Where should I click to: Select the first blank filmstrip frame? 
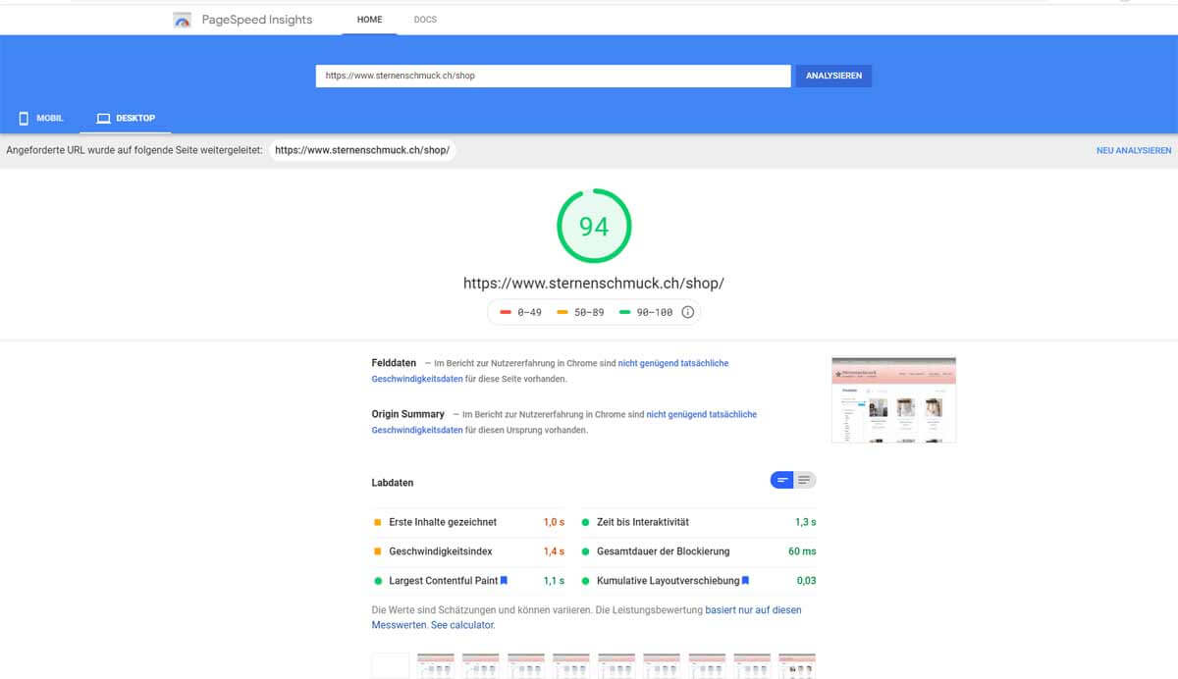[x=391, y=666]
